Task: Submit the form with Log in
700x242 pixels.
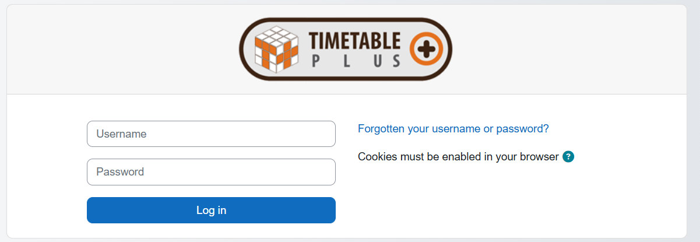Action: tap(211, 211)
